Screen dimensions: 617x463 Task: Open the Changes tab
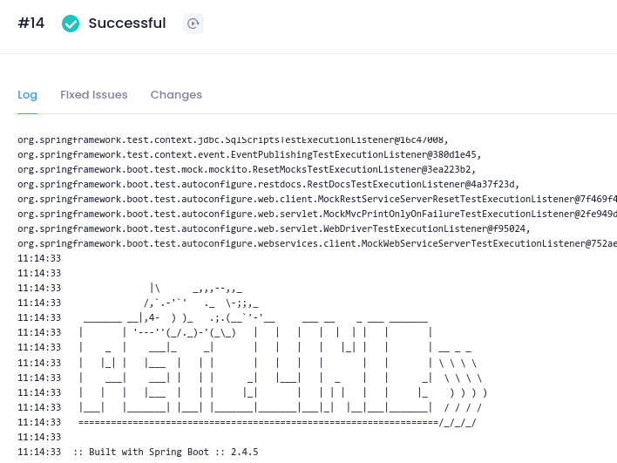pyautogui.click(x=176, y=95)
